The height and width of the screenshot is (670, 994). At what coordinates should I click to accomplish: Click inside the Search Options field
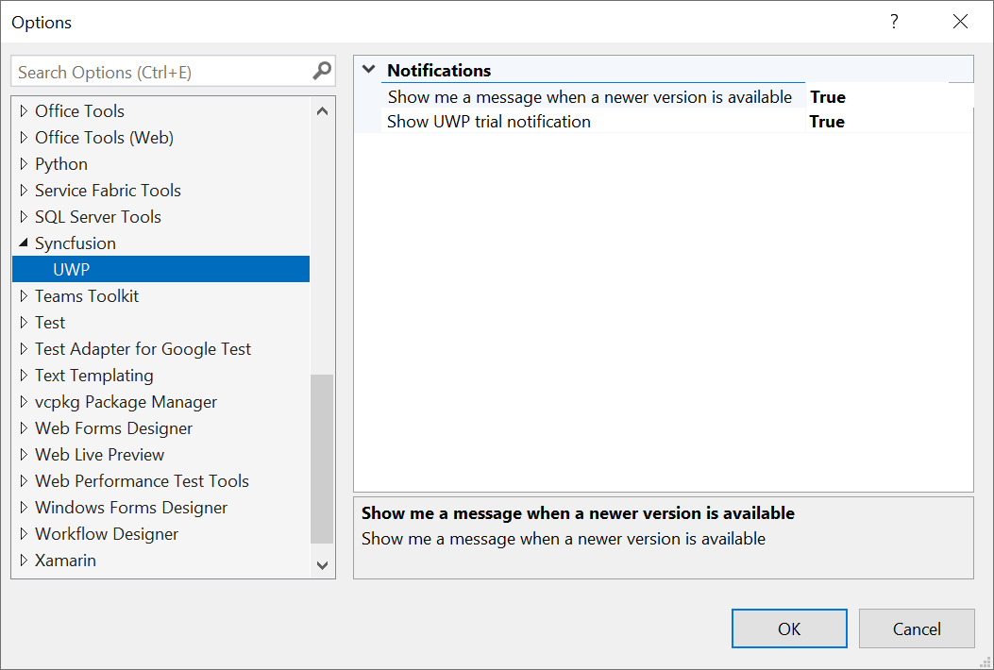tap(160, 71)
